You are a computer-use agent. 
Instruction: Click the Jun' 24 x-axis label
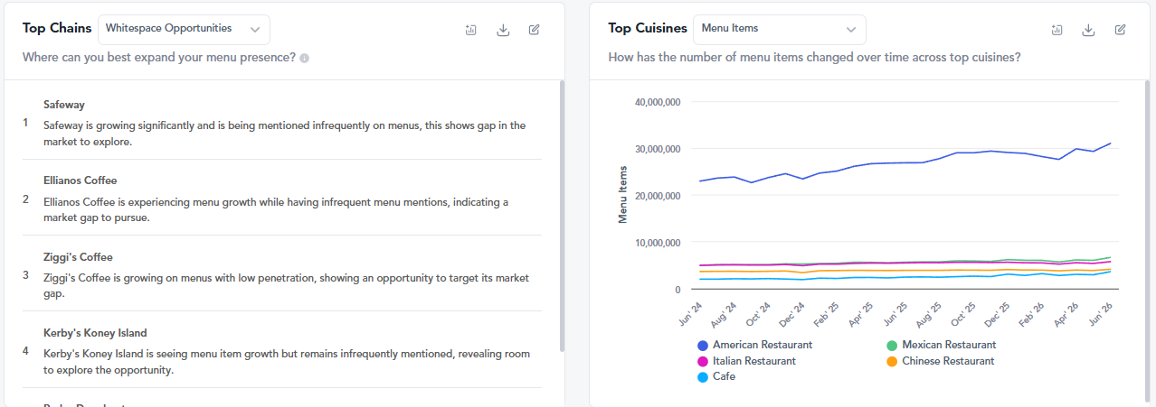(x=690, y=313)
